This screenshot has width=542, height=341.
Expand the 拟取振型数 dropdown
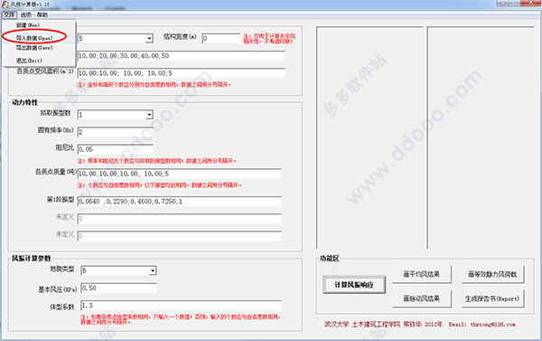(x=149, y=115)
